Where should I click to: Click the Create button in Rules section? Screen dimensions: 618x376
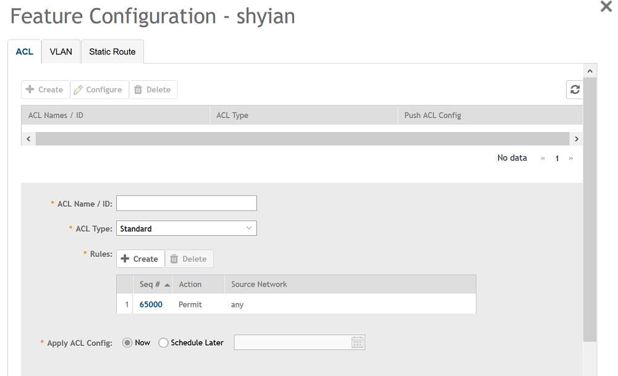(x=140, y=259)
